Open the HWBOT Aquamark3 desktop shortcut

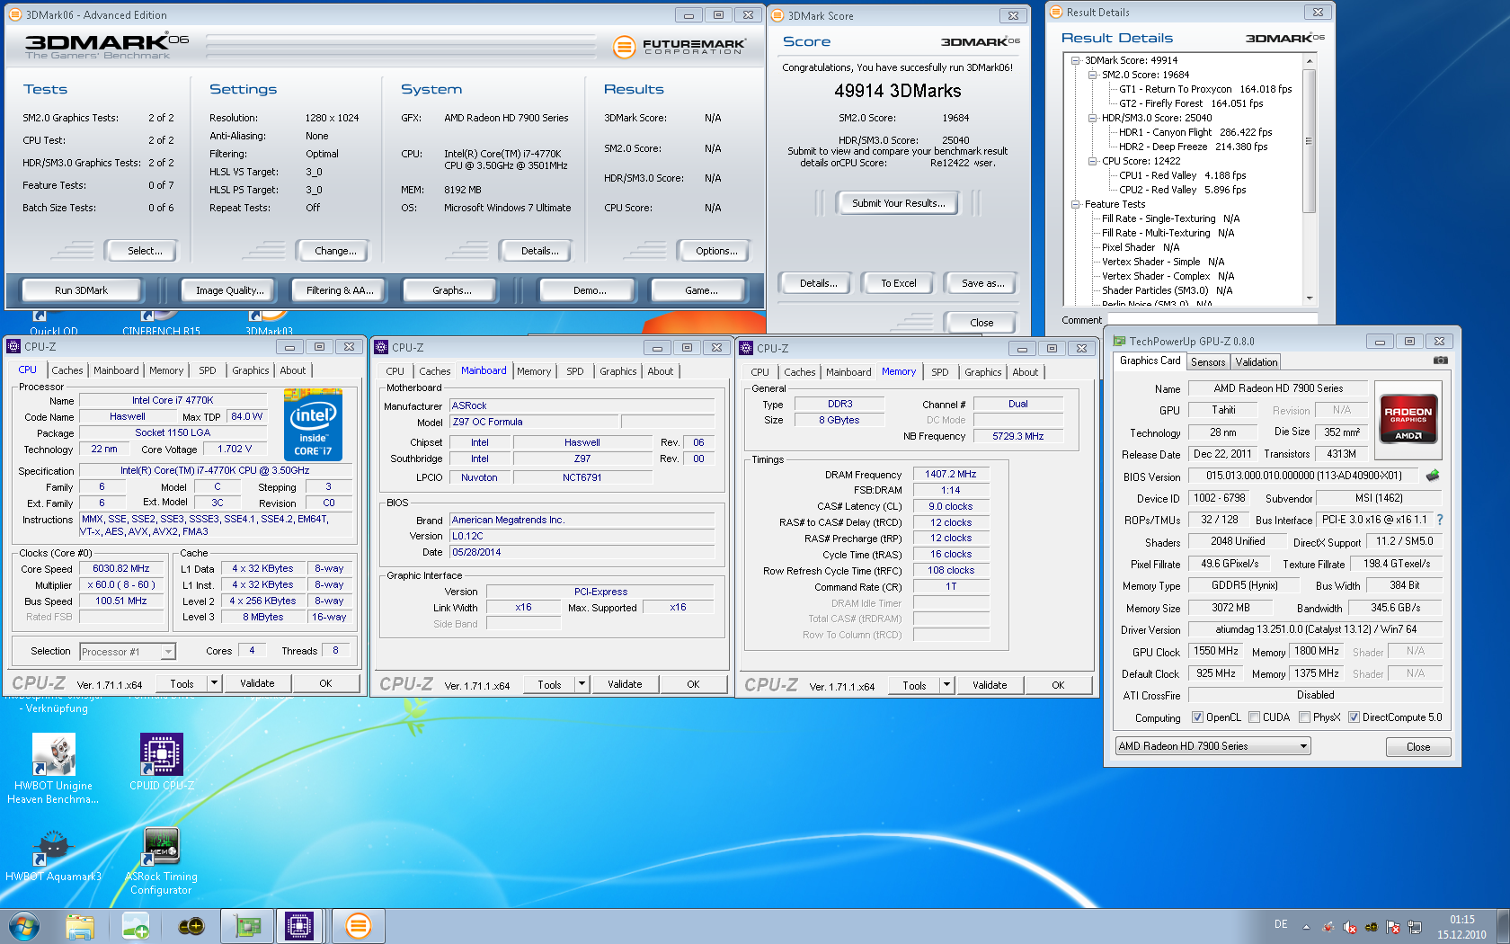(54, 855)
